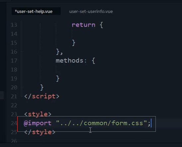Click the @import keyword on line 24

tap(37, 123)
